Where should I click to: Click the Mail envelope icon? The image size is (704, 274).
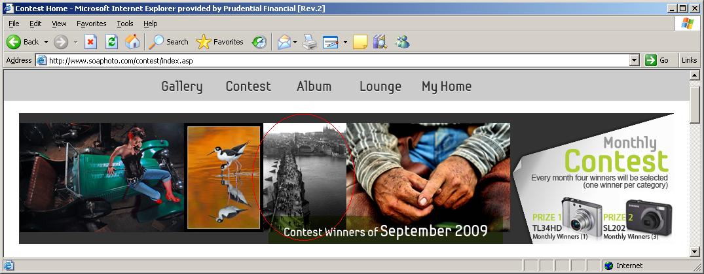[x=284, y=42]
